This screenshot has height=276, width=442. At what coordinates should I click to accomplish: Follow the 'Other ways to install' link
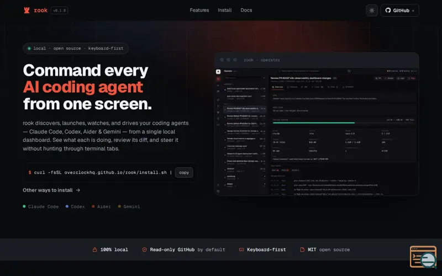[x=51, y=190]
